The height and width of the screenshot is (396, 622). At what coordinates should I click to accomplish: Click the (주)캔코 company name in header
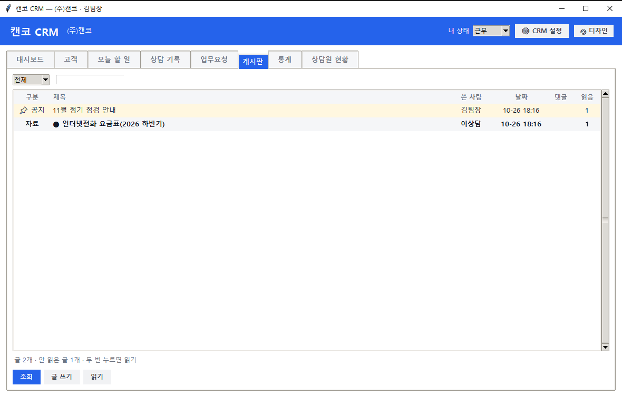tap(80, 31)
